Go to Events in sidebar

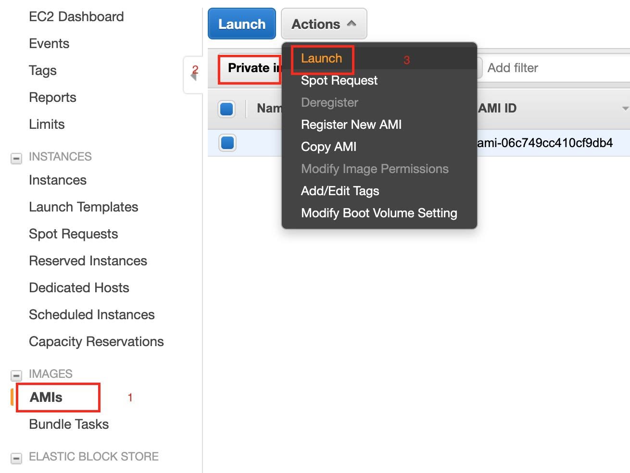[49, 44]
